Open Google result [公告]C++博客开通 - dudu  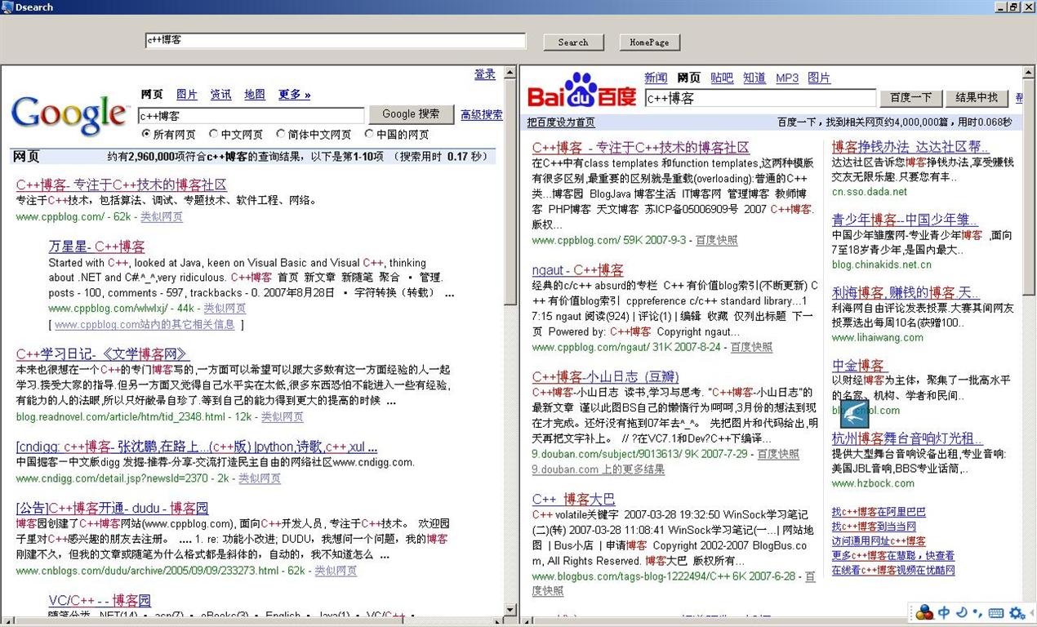click(113, 508)
